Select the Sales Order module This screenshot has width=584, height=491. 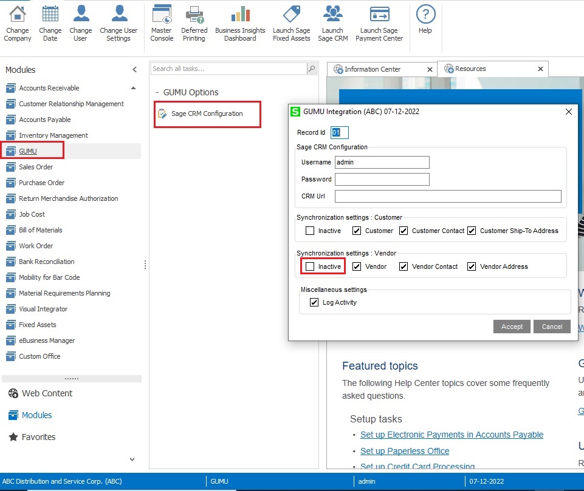point(36,167)
